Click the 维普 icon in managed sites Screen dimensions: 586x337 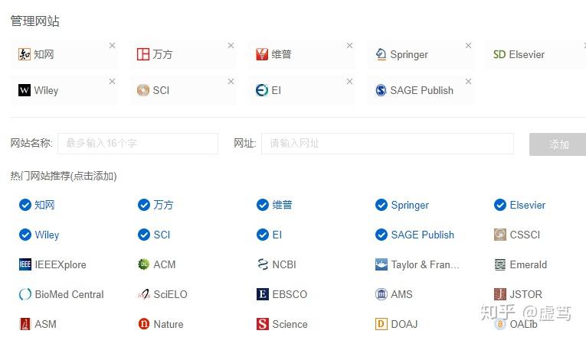262,54
